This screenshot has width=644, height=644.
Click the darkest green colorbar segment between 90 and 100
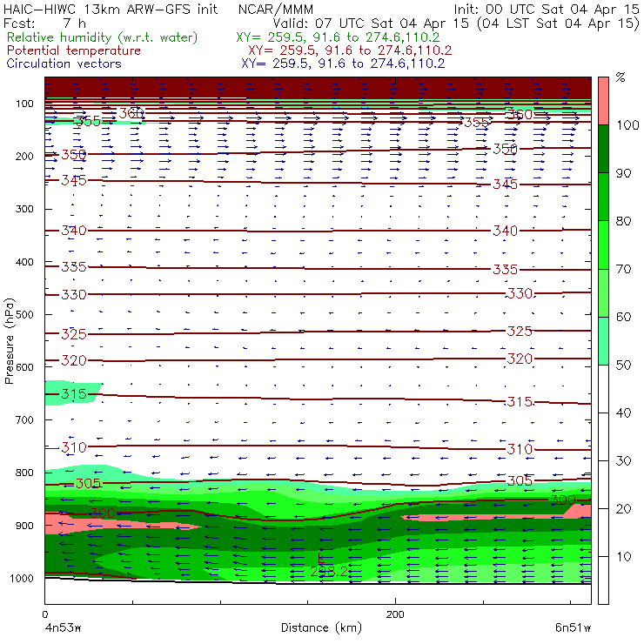[x=603, y=149]
